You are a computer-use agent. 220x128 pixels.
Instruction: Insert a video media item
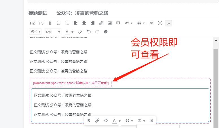tap(118, 23)
